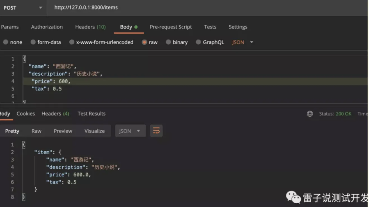Select the request Body tab
The height and width of the screenshot is (207, 369).
click(129, 27)
